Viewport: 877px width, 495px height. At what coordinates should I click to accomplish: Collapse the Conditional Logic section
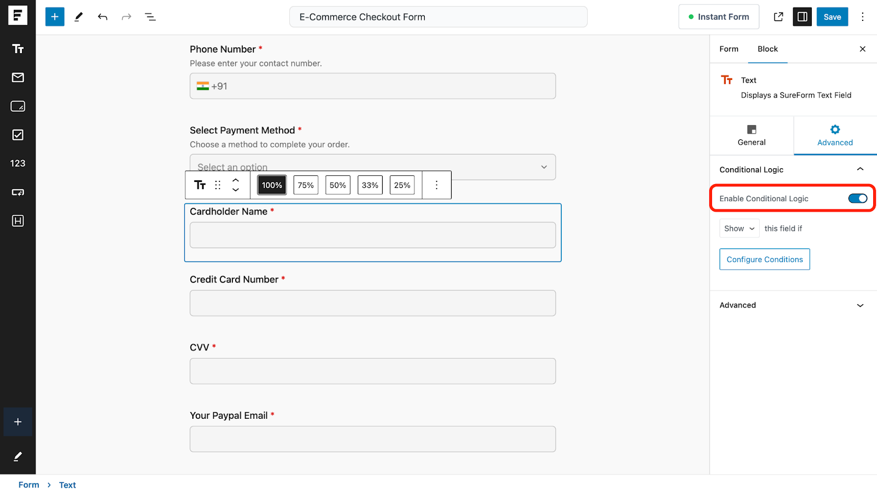click(x=860, y=169)
